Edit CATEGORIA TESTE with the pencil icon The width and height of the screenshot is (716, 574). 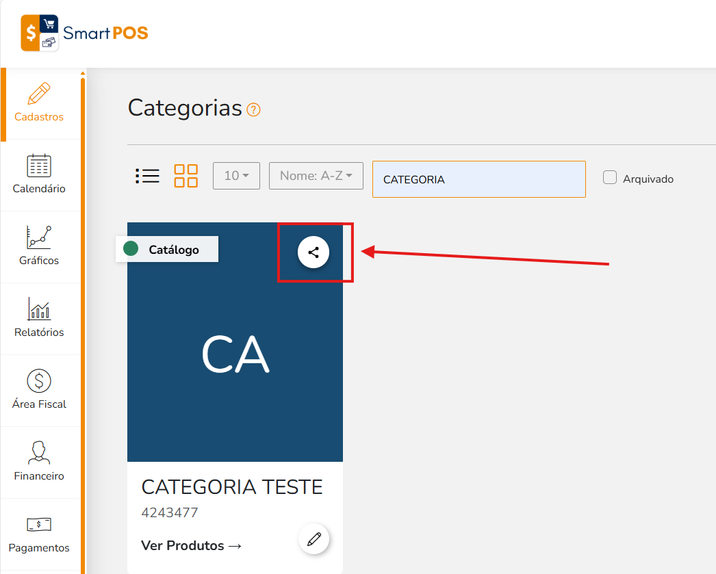[x=314, y=539]
